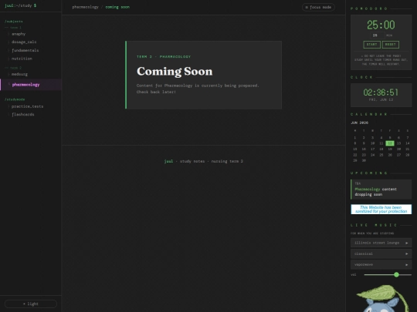Open flashcards in studymode
This screenshot has width=417, height=312.
pyautogui.click(x=23, y=114)
